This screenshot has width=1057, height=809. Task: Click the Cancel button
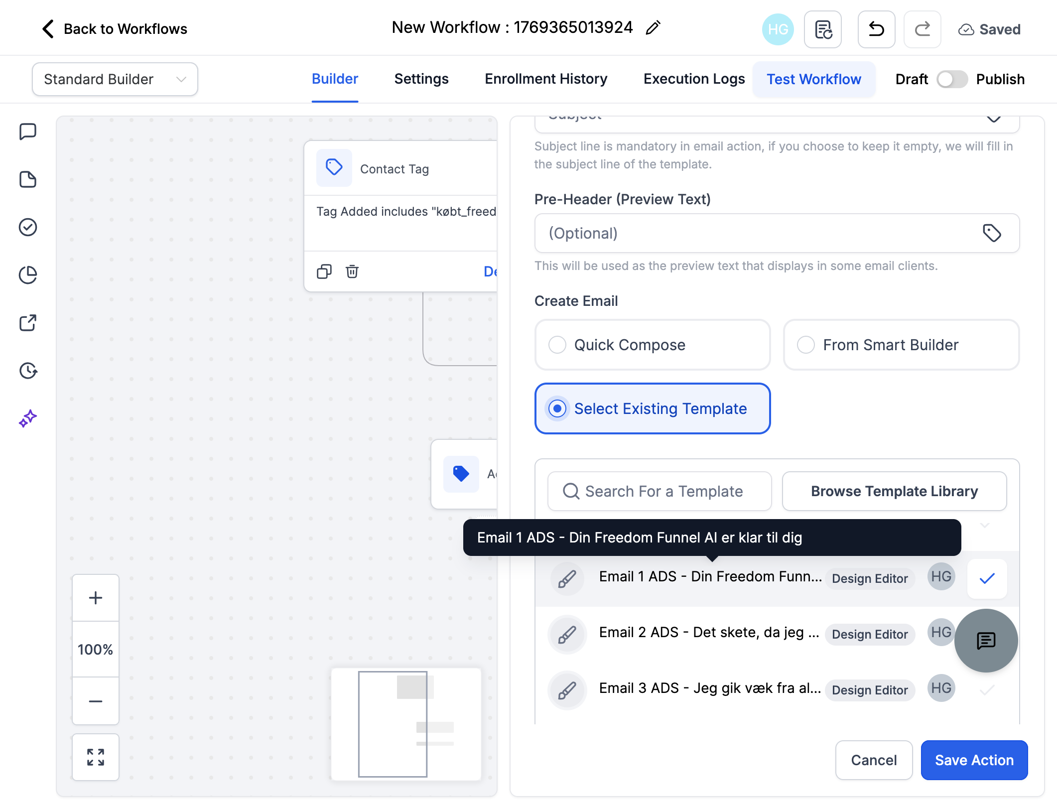(874, 760)
